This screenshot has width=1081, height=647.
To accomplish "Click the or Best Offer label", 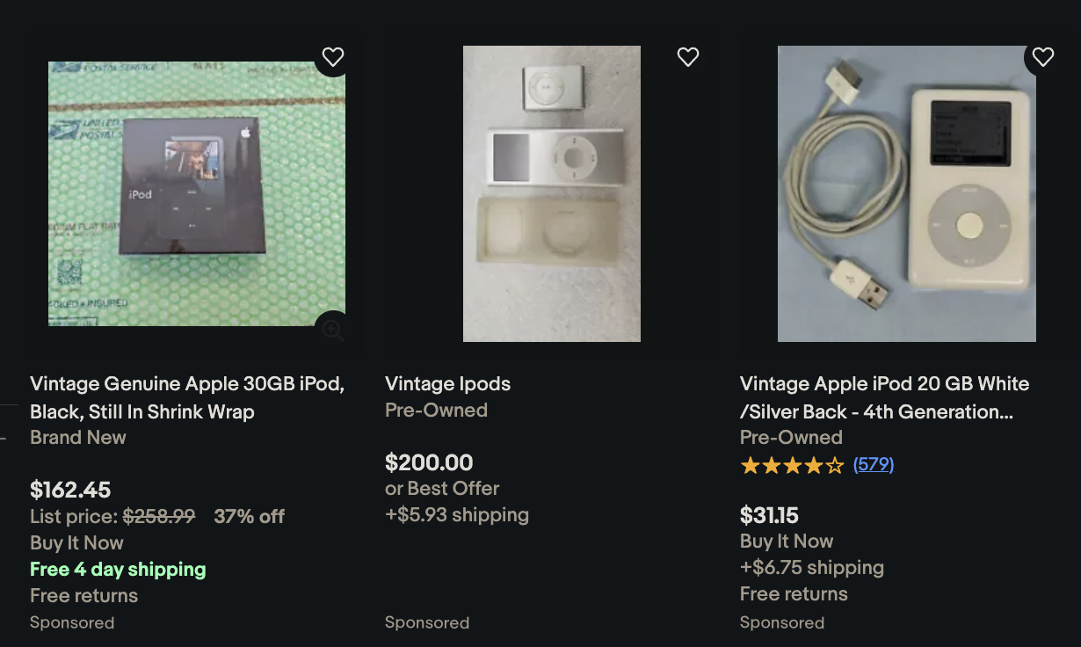I will pyautogui.click(x=442, y=488).
